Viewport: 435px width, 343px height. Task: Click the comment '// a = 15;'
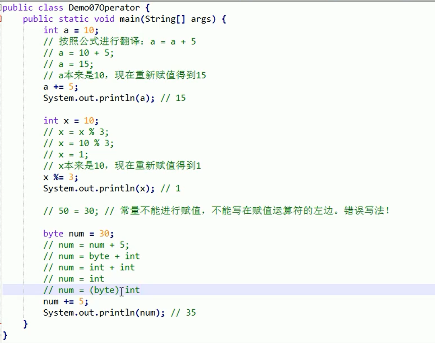coord(68,64)
